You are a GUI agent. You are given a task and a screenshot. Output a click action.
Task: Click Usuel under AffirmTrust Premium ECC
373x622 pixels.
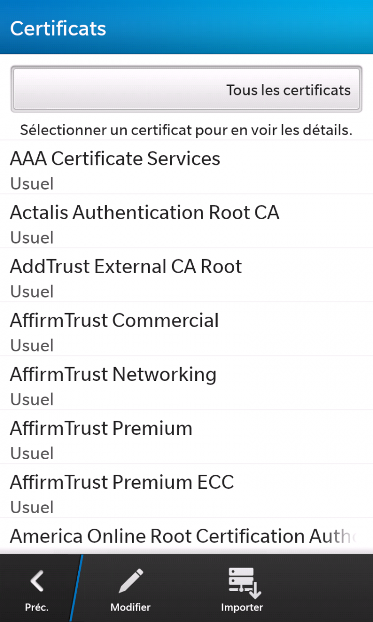coord(32,507)
